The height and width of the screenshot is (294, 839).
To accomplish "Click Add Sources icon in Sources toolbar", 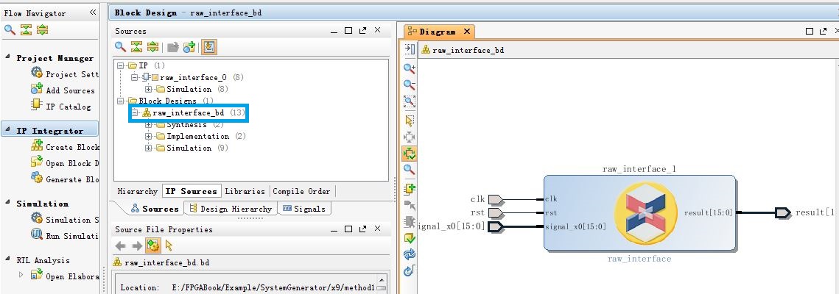I will (x=189, y=47).
